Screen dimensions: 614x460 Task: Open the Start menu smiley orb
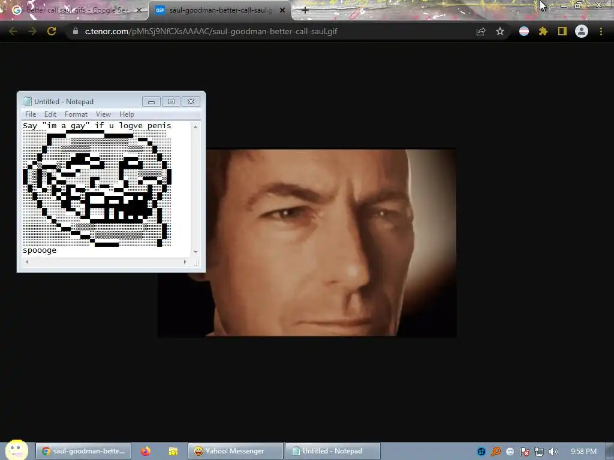pos(16,450)
